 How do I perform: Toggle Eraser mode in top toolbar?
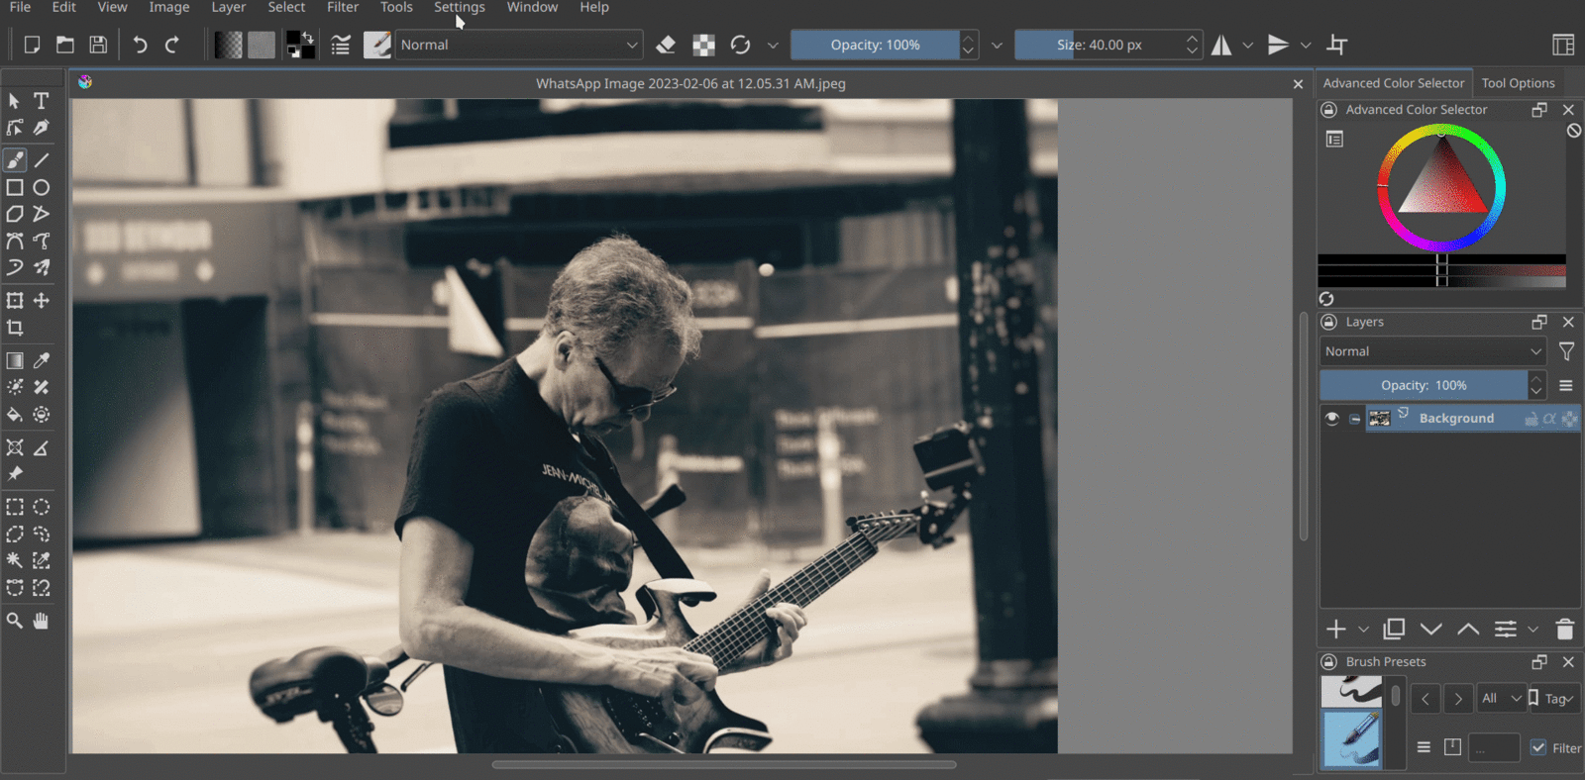pos(666,45)
